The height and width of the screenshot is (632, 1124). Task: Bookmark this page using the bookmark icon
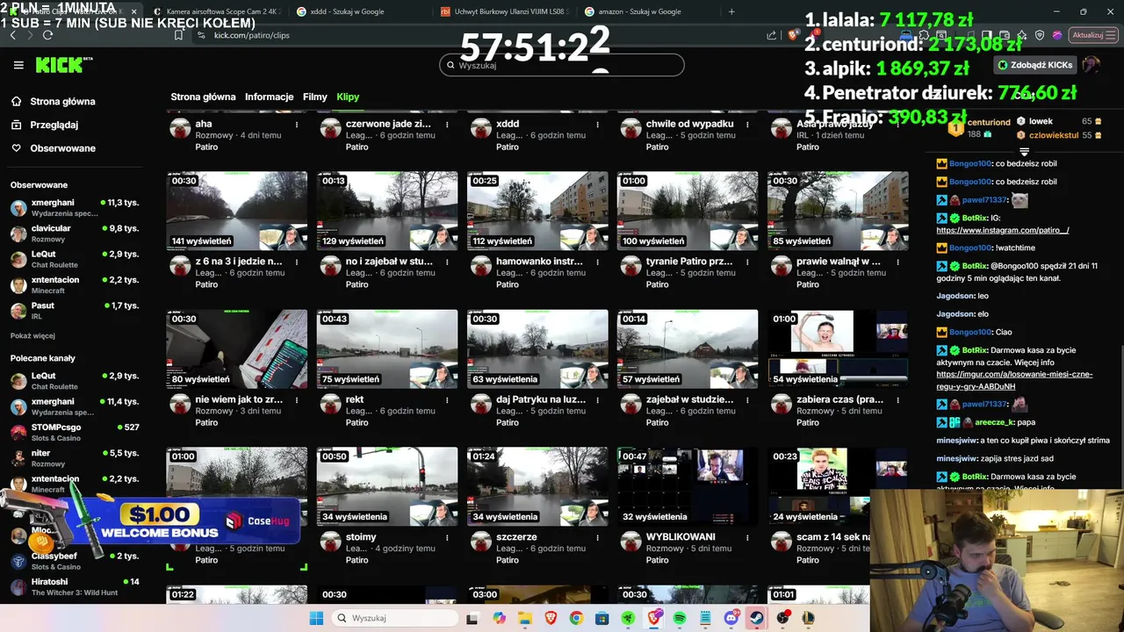178,35
